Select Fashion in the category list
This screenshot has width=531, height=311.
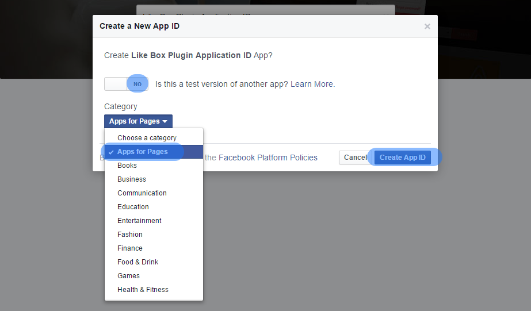pos(130,235)
